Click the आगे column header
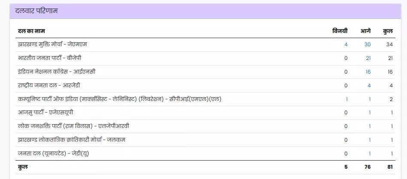 coord(365,31)
